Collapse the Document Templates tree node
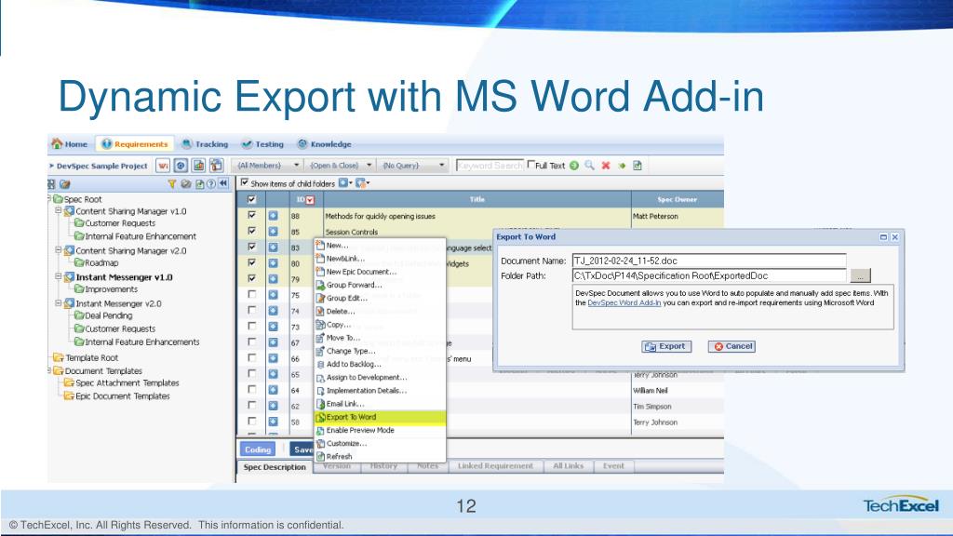 49,370
